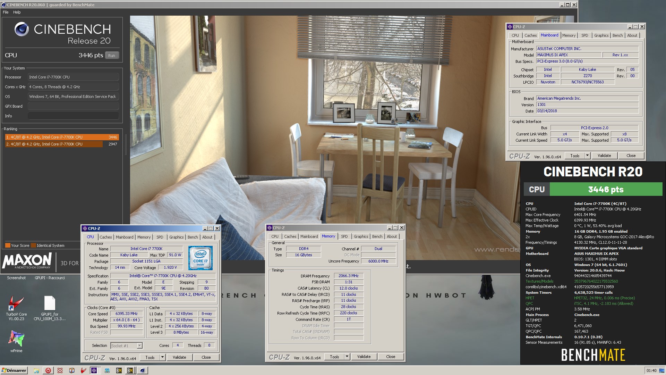Open the Tools dropdown arrow in the CPU tab CPU-Z window
The width and height of the screenshot is (666, 375).
coord(162,357)
